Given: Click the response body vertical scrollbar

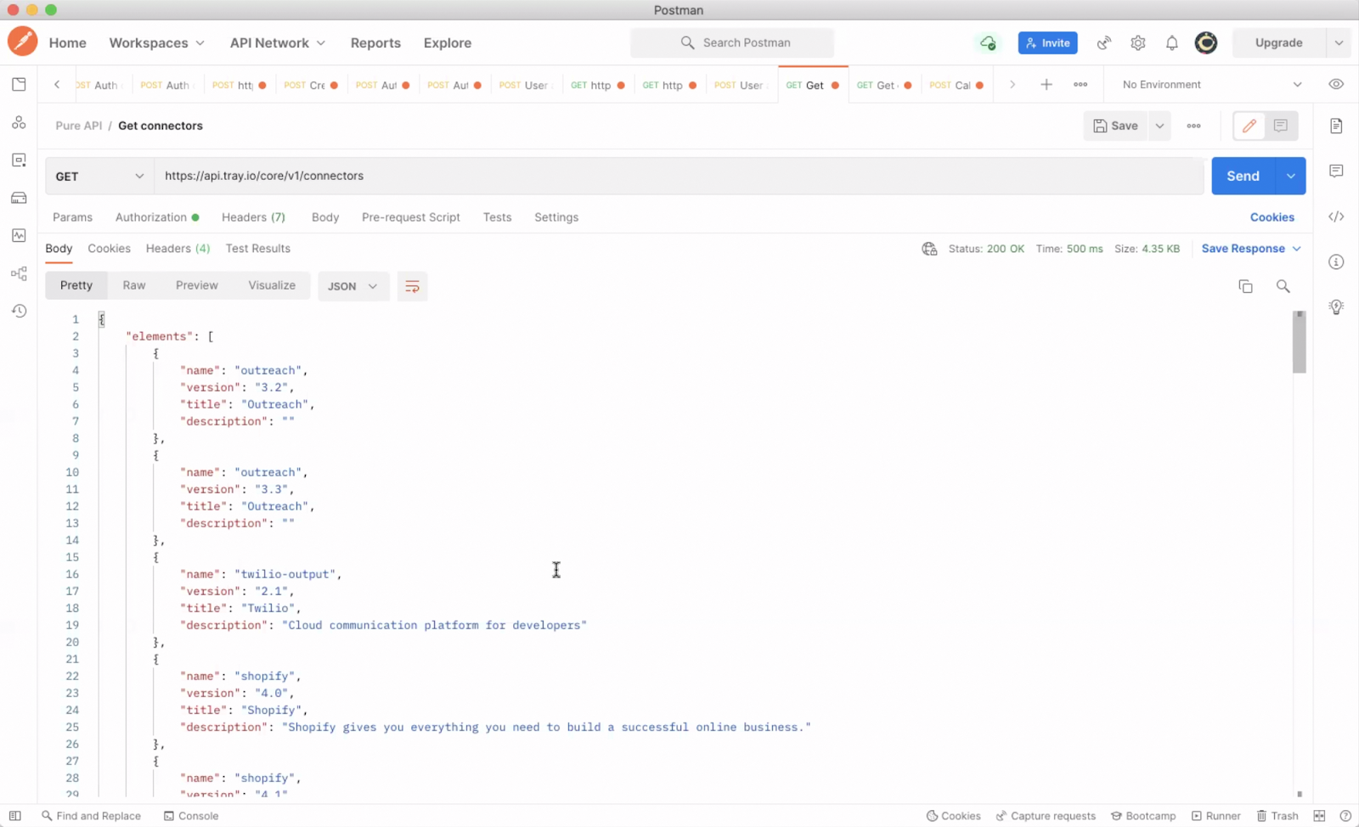Looking at the screenshot, I should coord(1300,342).
